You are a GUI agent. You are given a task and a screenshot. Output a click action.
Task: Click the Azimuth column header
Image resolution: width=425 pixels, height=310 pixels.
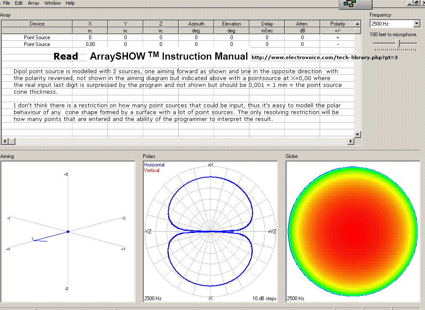(x=196, y=24)
